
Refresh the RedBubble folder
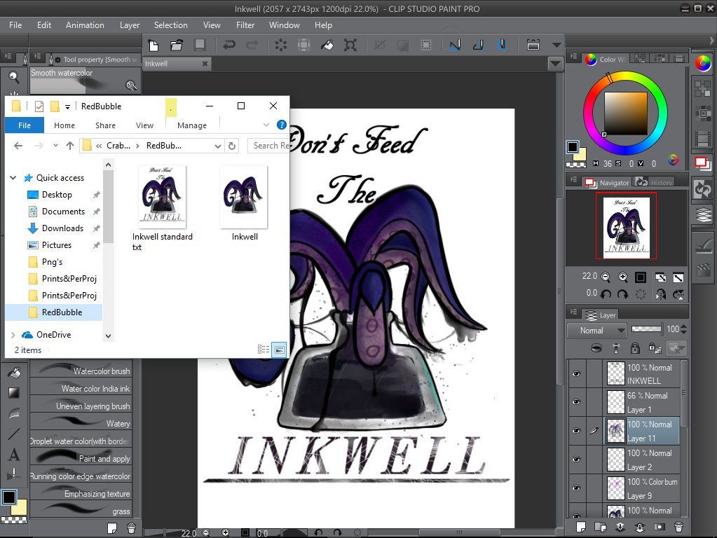coord(232,146)
